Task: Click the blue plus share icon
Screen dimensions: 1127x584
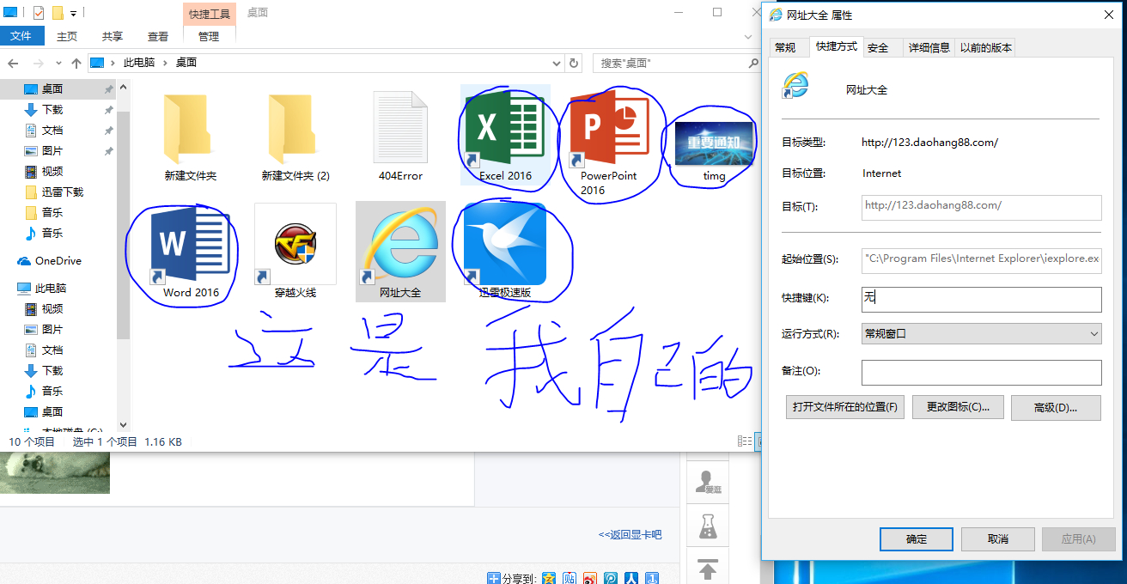Action: [494, 578]
